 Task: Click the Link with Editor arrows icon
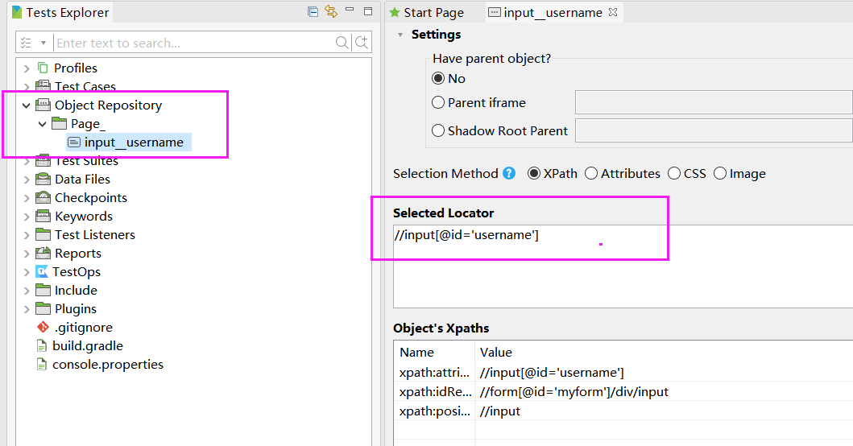pyautogui.click(x=331, y=11)
